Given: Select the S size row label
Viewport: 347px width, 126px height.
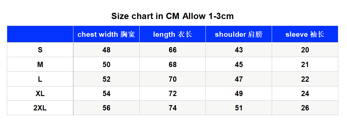Looking at the screenshot, I should [40, 50].
